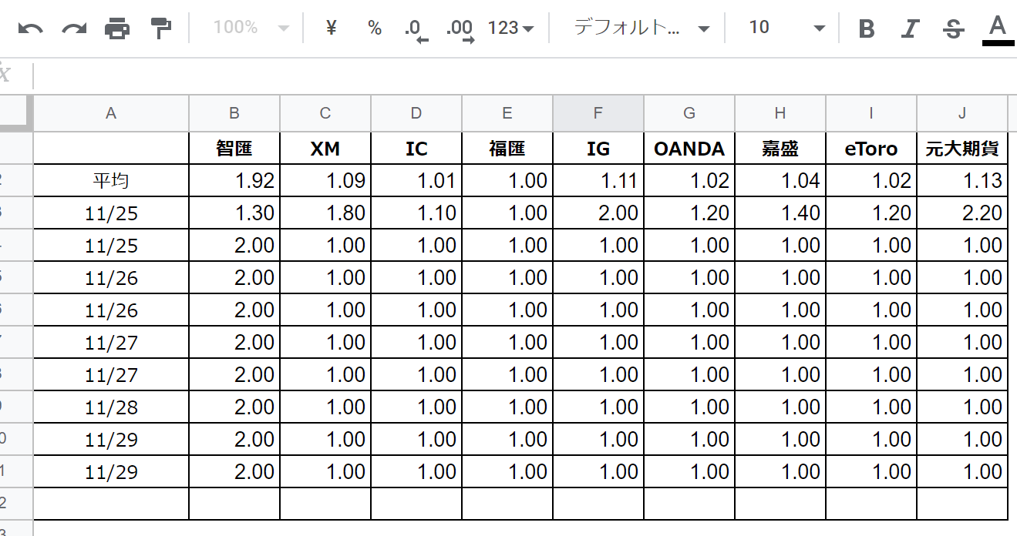The width and height of the screenshot is (1017, 536).
Task: Open the 100% zoom dropdown
Action: [x=251, y=28]
